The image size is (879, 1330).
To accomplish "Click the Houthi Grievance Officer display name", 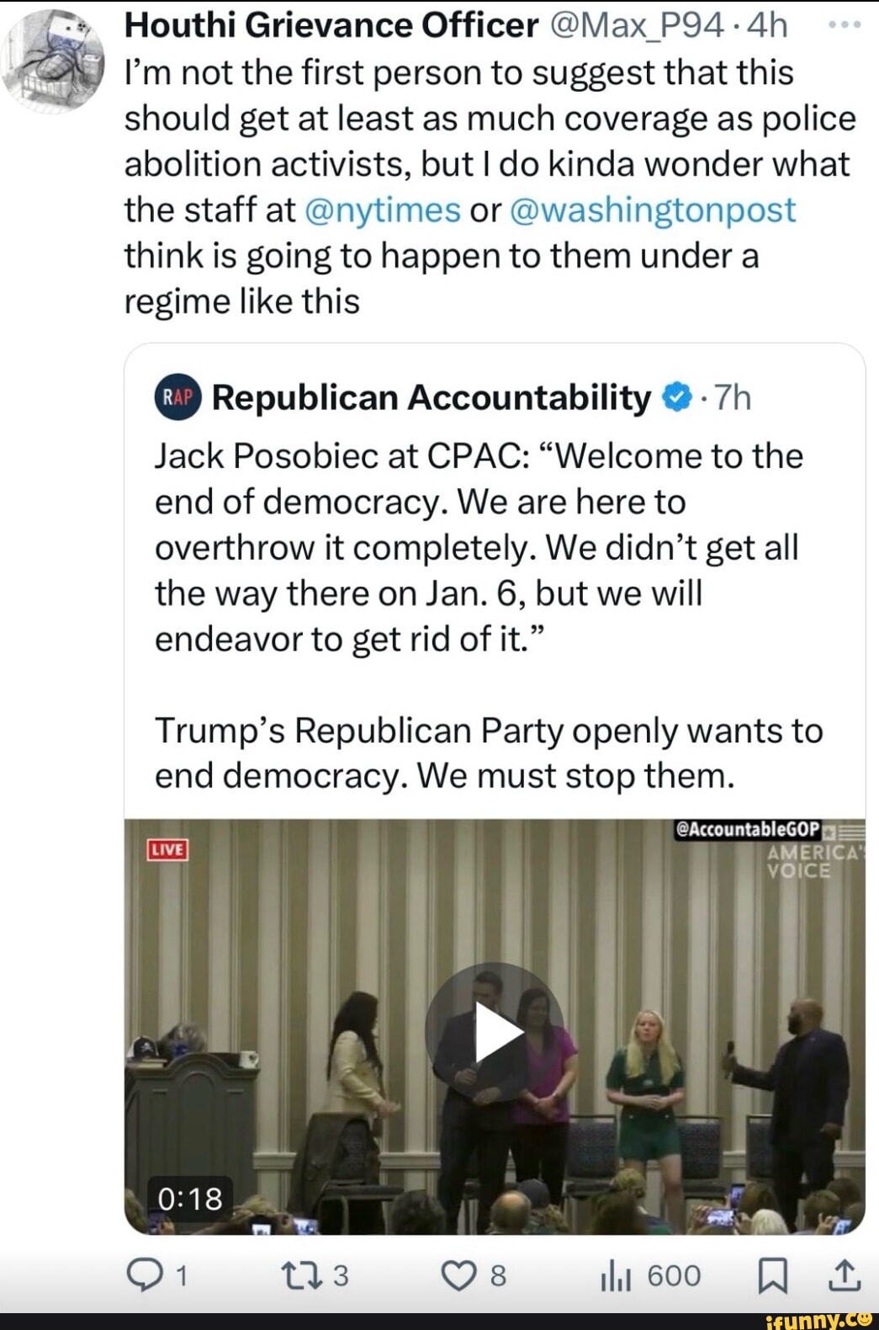I will point(331,26).
